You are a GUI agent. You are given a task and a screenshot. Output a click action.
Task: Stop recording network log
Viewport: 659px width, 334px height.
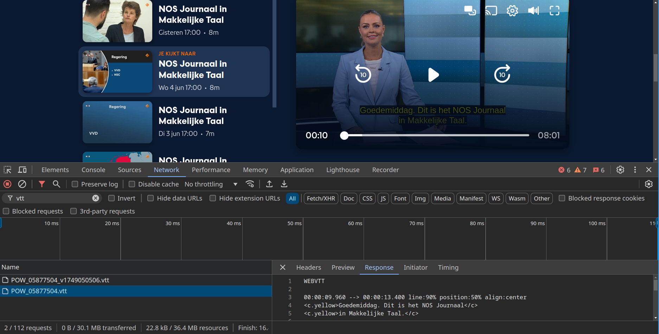point(7,184)
